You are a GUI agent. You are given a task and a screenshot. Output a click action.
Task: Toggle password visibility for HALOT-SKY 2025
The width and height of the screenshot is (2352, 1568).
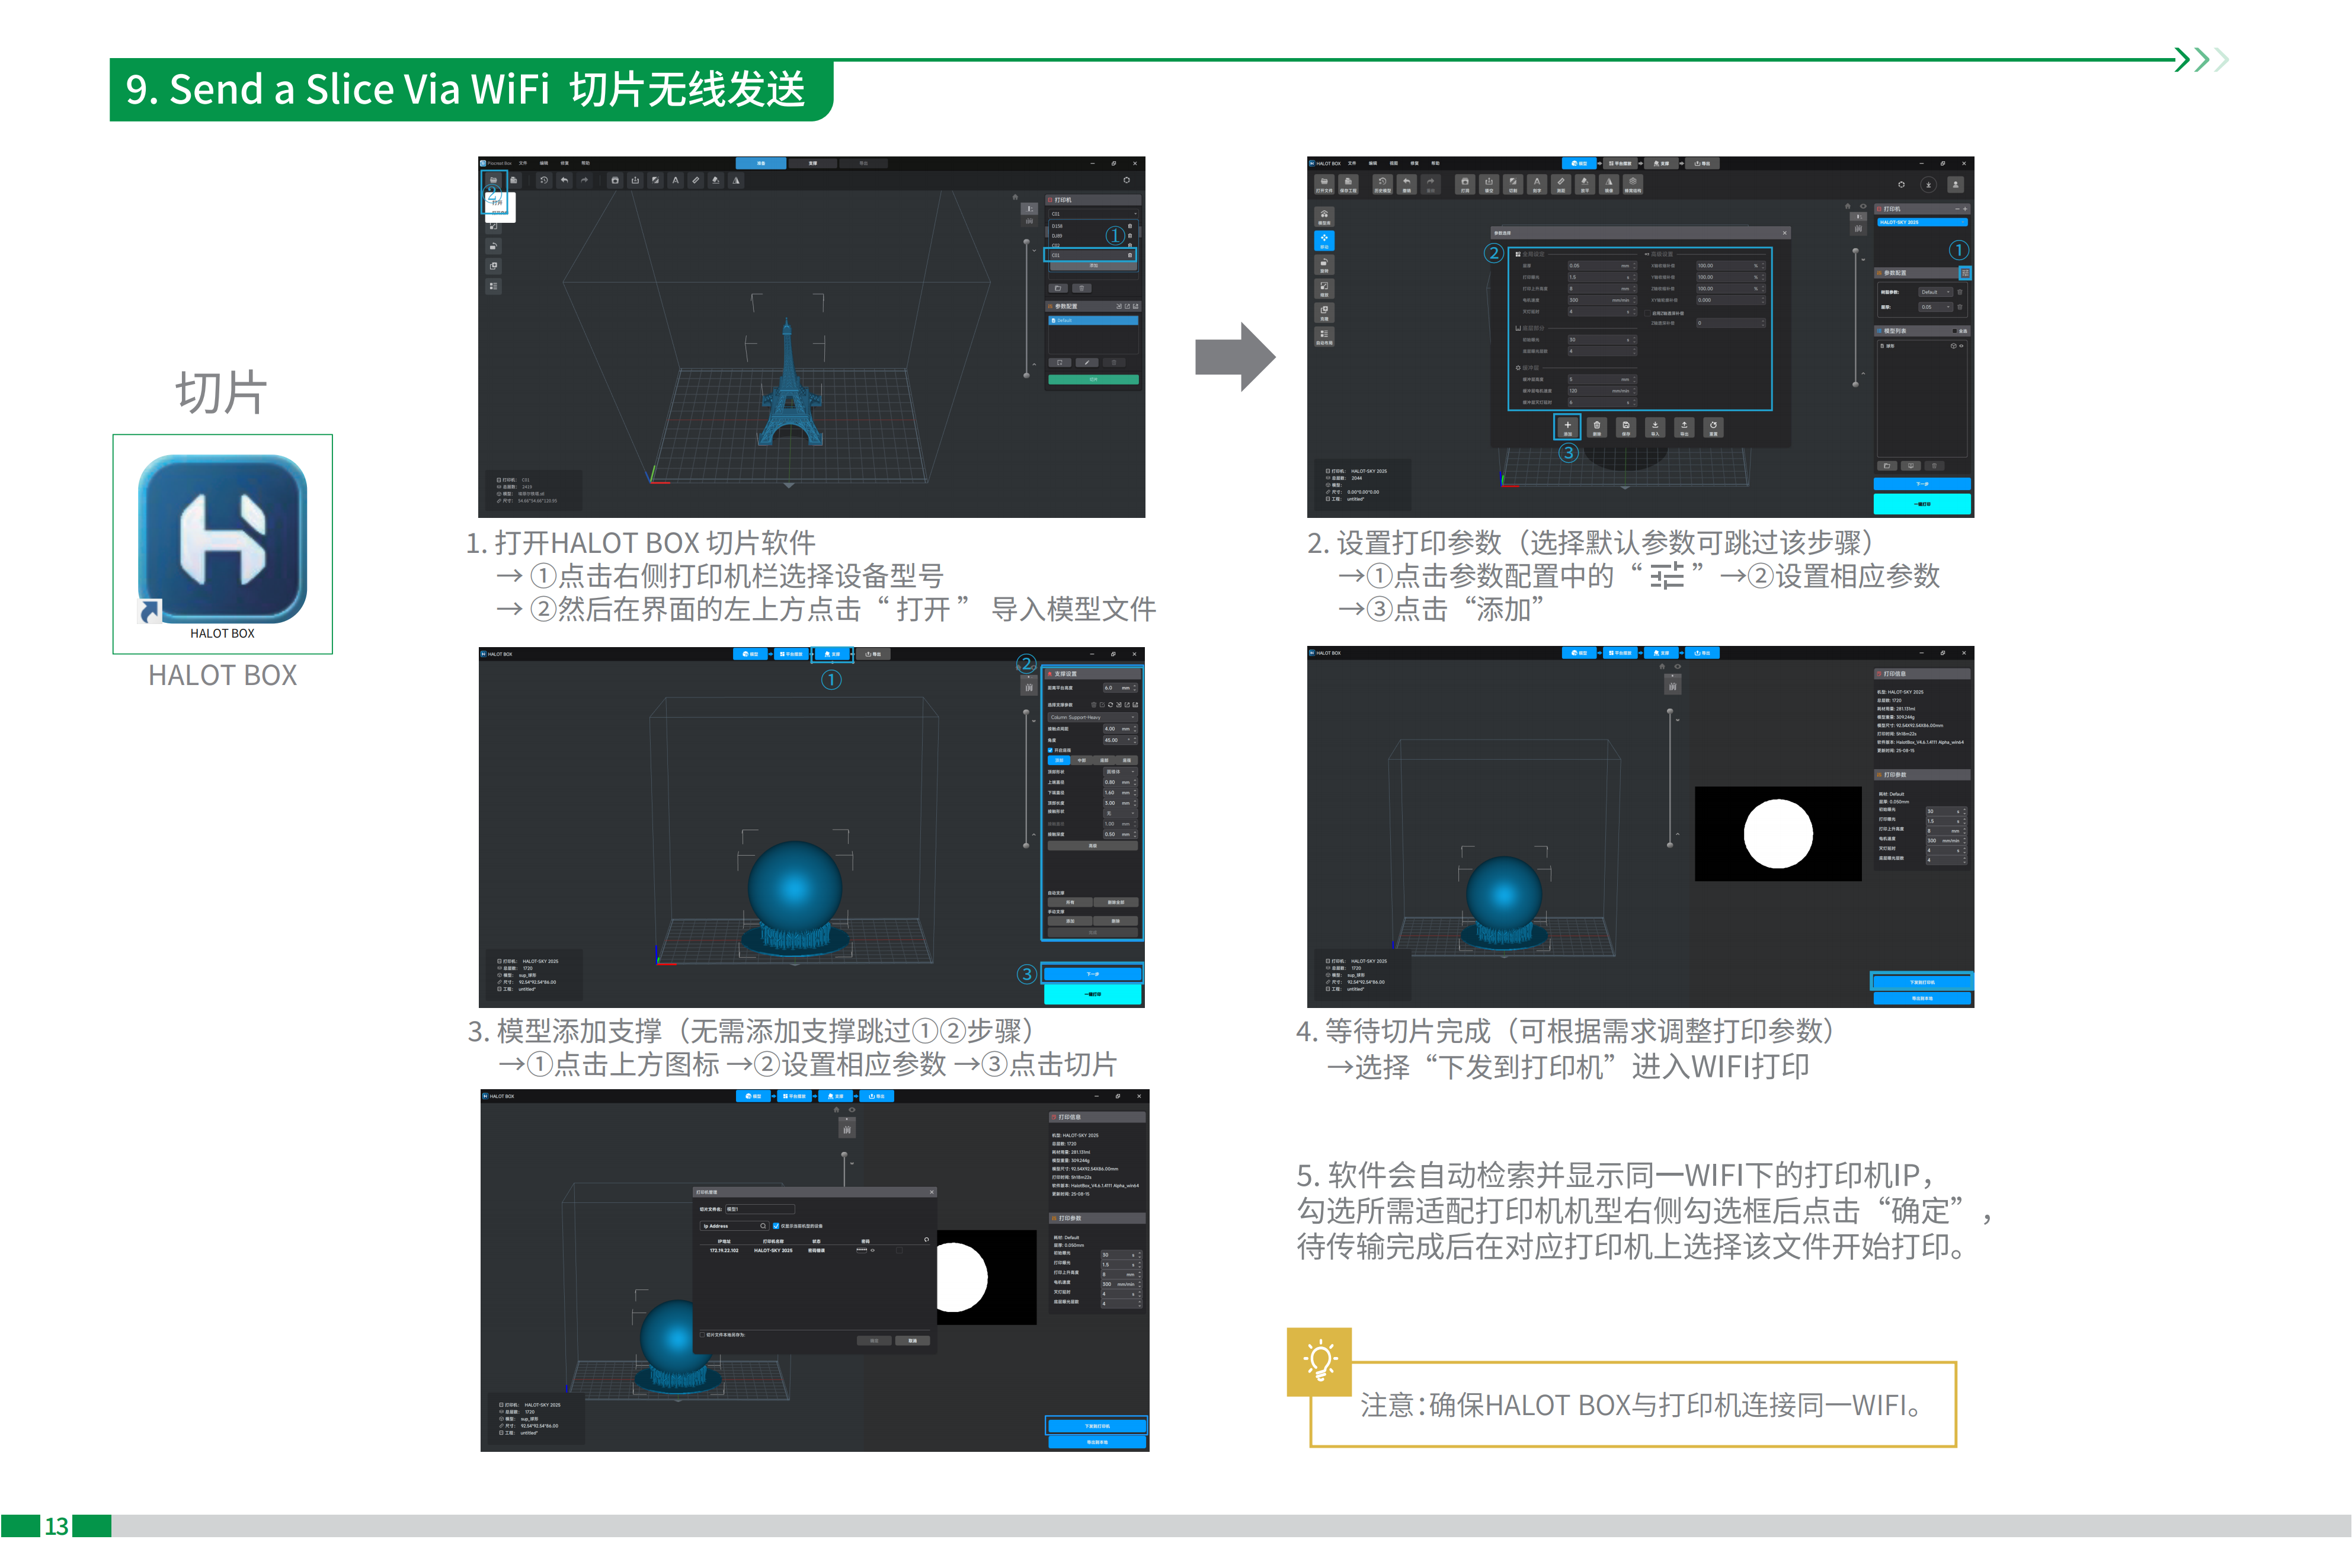[873, 1251]
